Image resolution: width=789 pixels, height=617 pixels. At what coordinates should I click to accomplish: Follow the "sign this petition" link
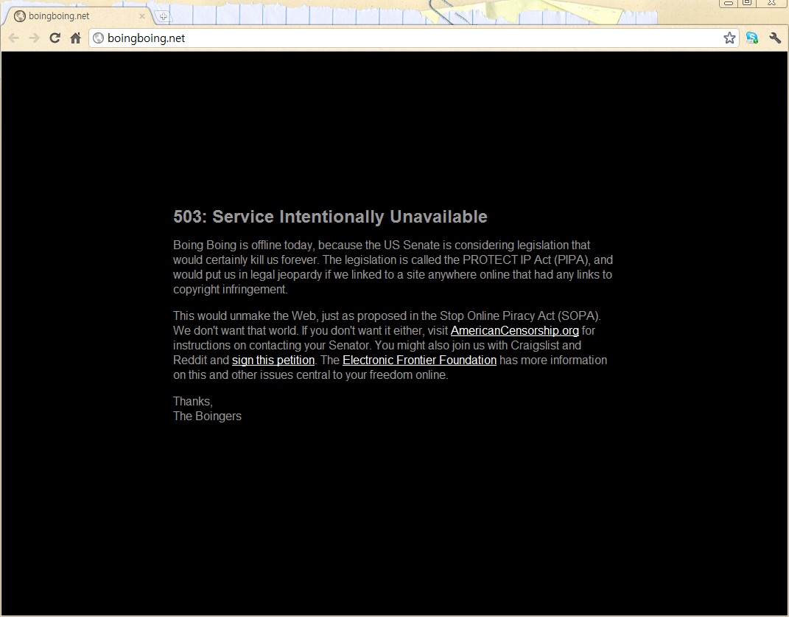(273, 360)
